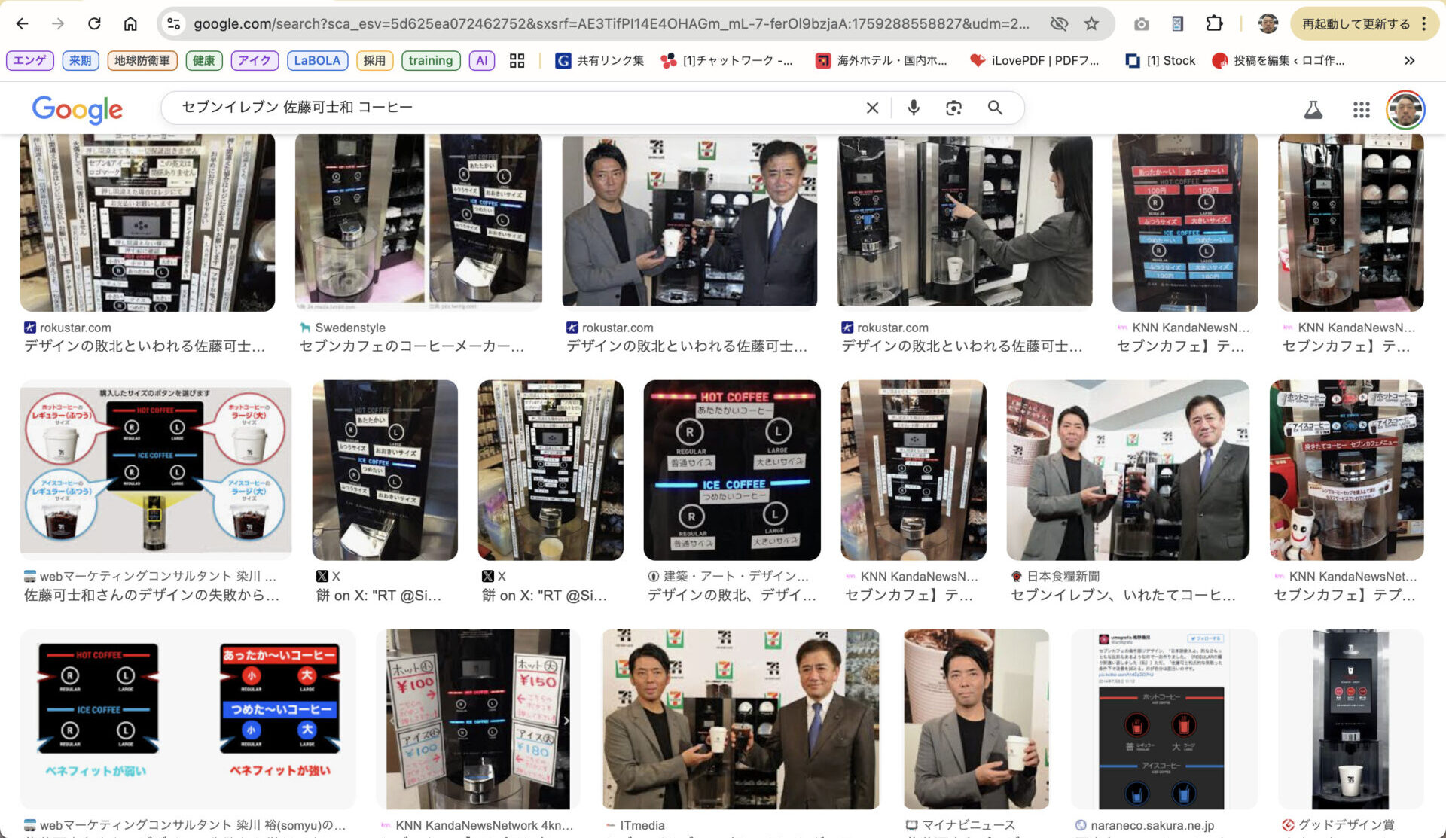Bookmark this page with star icon
This screenshot has height=838, width=1446.
click(1091, 23)
